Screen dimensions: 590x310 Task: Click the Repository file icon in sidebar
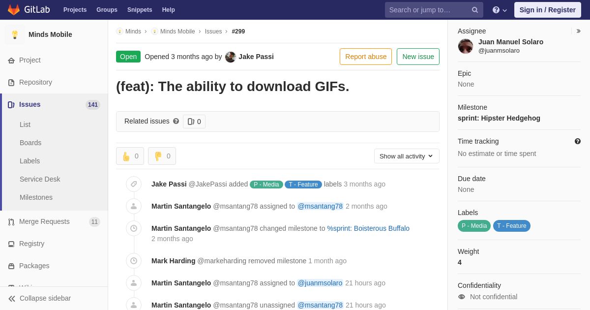click(x=11, y=83)
